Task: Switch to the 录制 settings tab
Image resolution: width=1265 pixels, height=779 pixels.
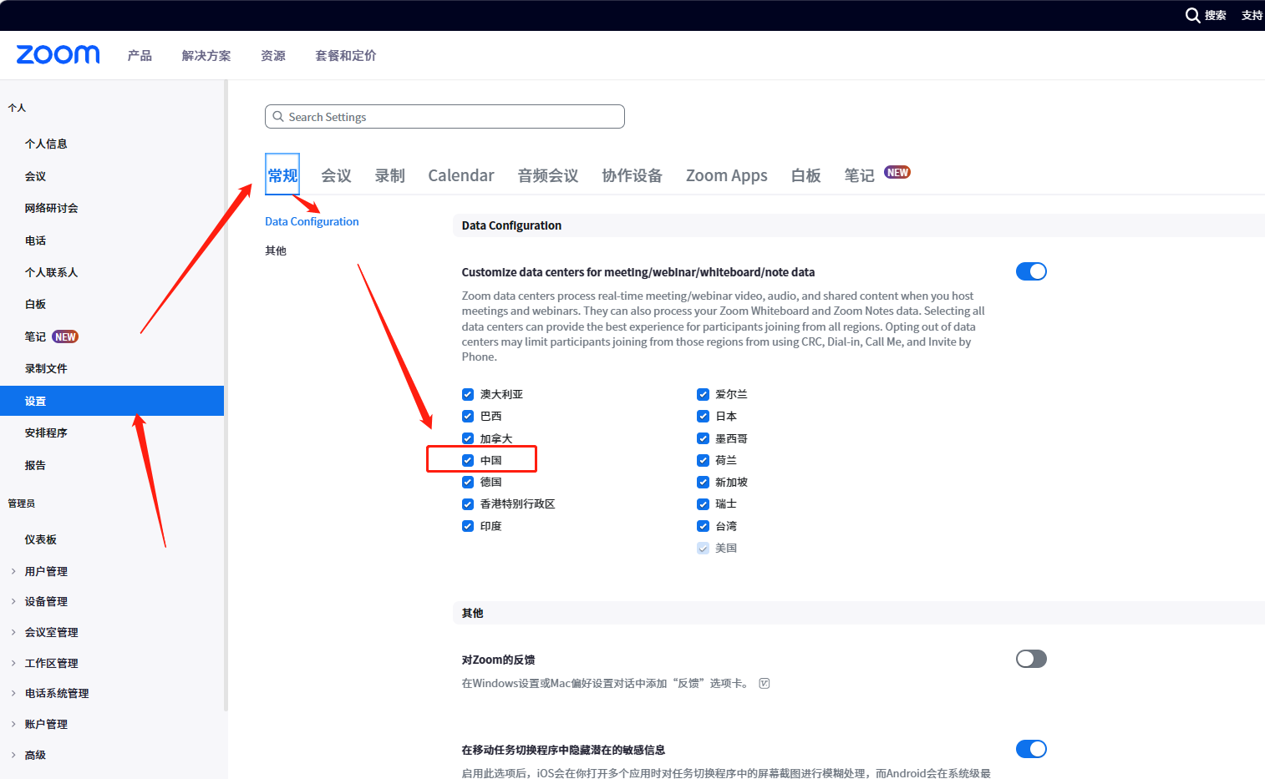Action: 389,175
